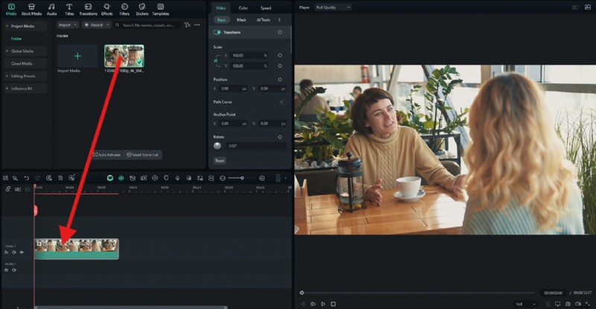
Task: Click the shield marker icon in timeline toolbar
Action: 166,178
